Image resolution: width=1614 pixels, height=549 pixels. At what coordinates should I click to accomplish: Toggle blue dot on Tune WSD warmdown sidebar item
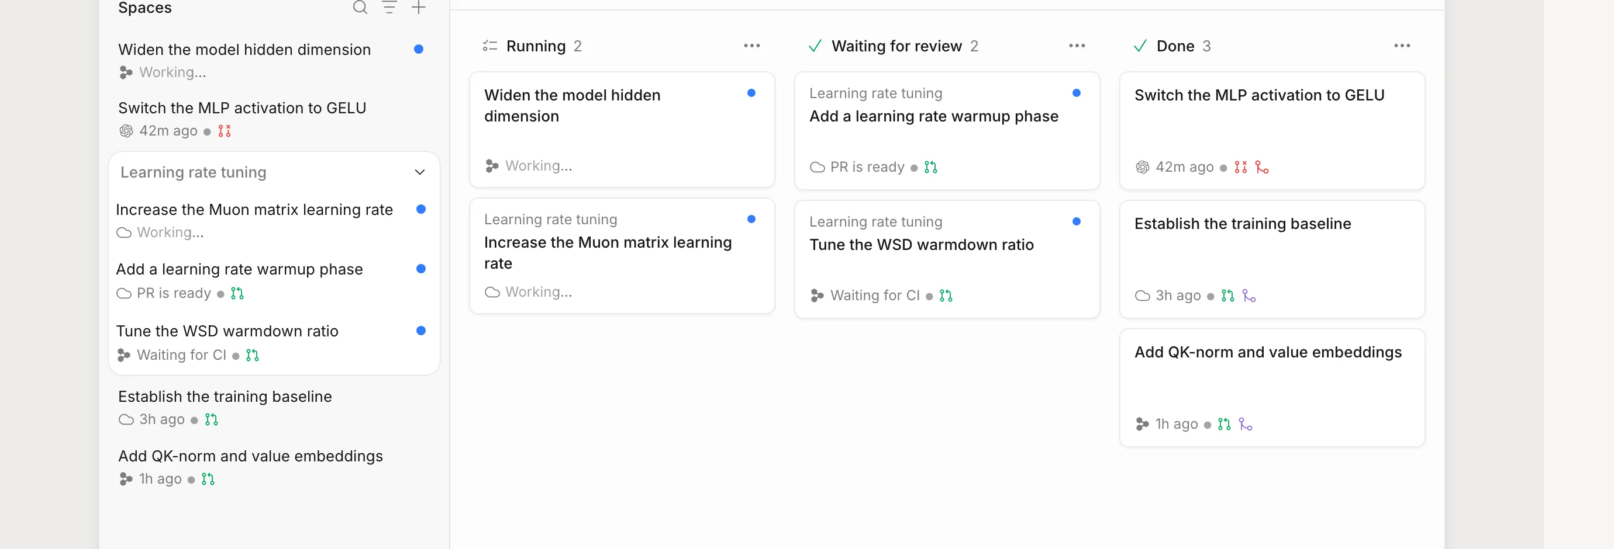coord(421,331)
